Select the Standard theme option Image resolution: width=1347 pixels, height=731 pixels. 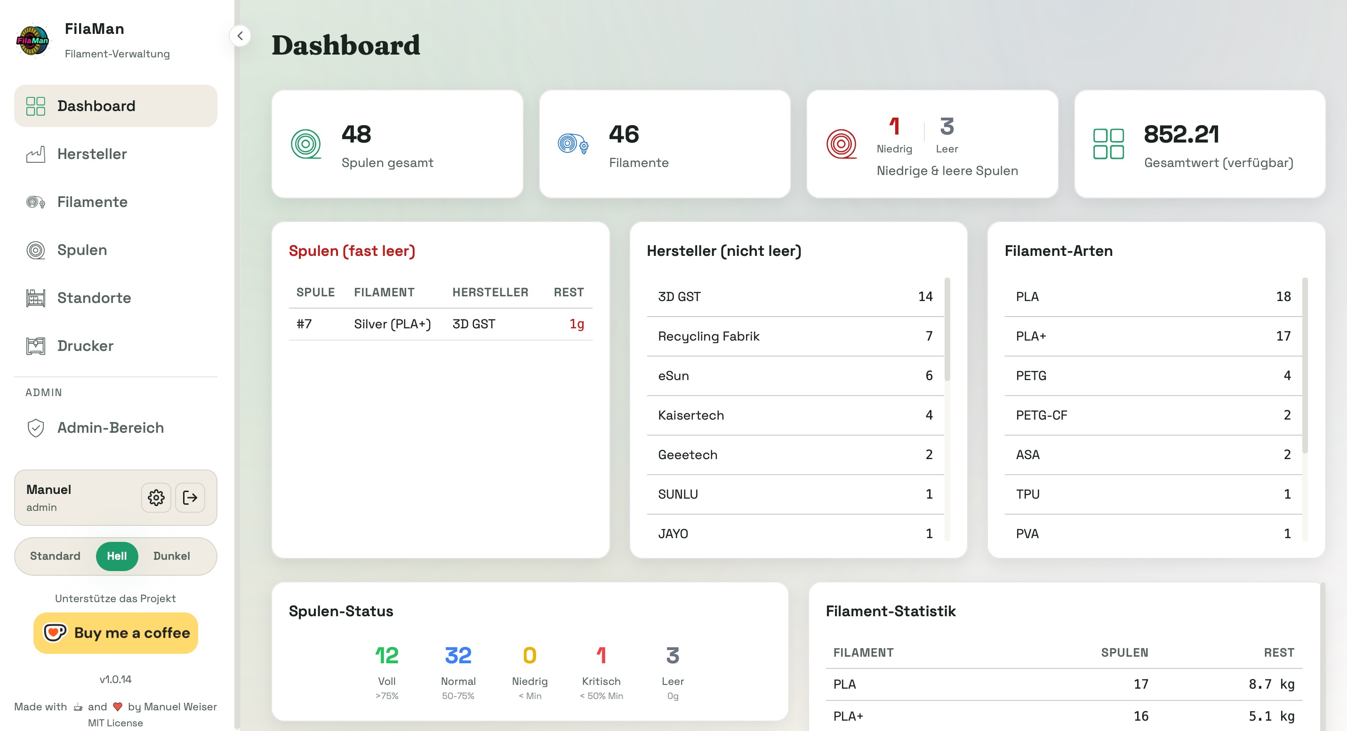(55, 556)
